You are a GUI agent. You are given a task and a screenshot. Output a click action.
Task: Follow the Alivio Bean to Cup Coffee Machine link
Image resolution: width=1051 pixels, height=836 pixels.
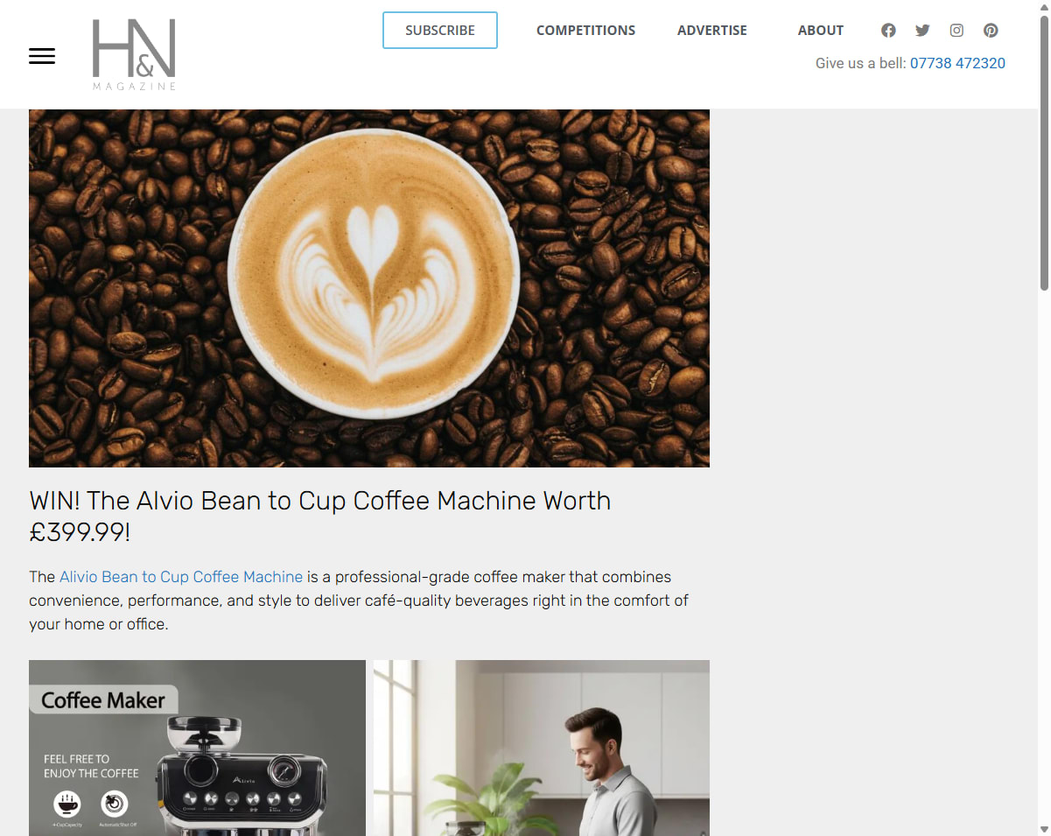(x=181, y=577)
